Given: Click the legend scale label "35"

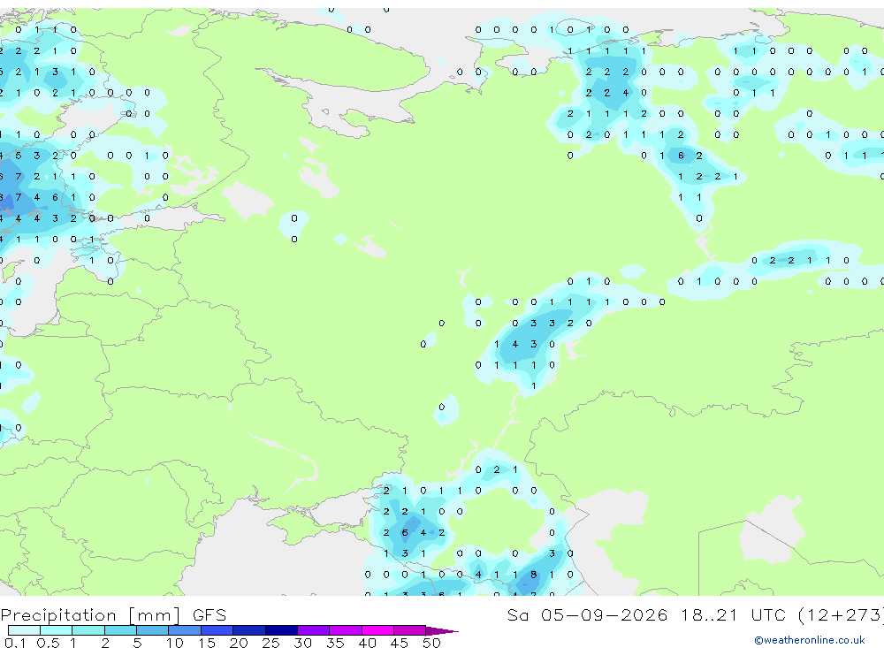Looking at the screenshot, I should pyautogui.click(x=335, y=643).
